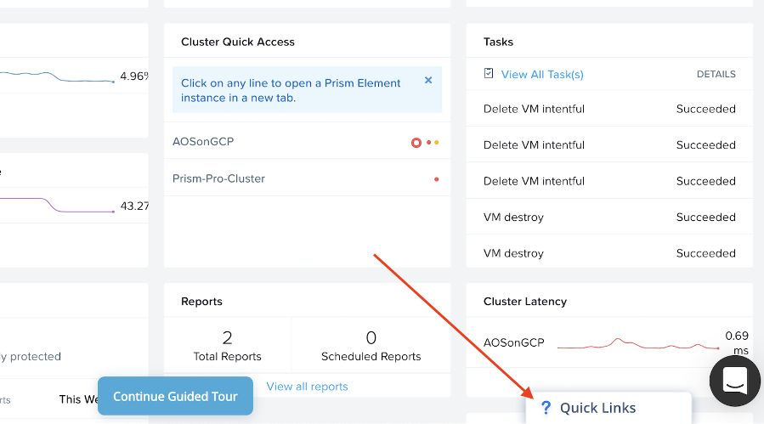Open the chat support bubble icon

[x=735, y=381]
